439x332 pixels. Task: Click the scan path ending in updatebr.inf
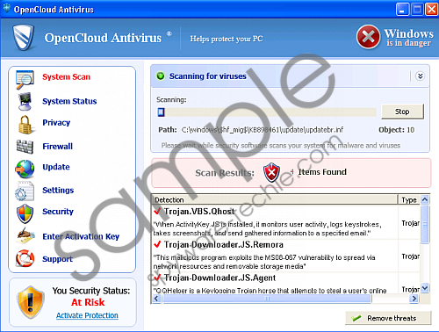(x=263, y=130)
